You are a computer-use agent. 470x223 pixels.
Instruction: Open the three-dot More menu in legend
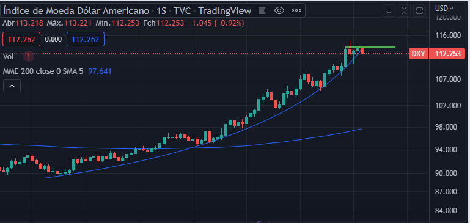(x=296, y=11)
